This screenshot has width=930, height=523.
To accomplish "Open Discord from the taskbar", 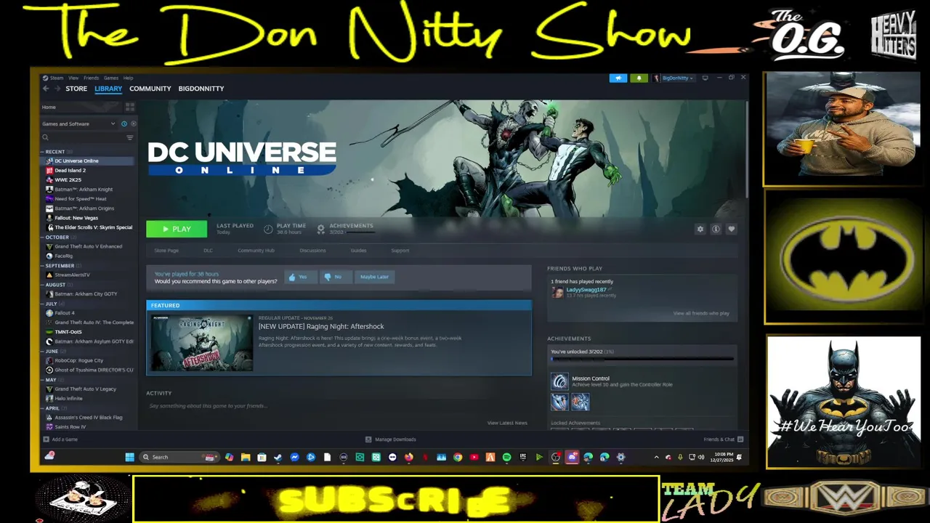I will pyautogui.click(x=572, y=457).
